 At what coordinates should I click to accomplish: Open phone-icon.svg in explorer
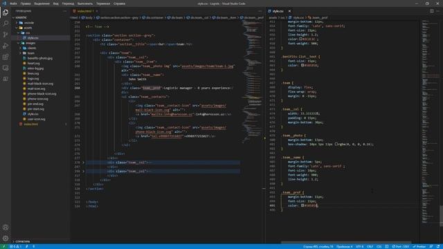(40, 99)
